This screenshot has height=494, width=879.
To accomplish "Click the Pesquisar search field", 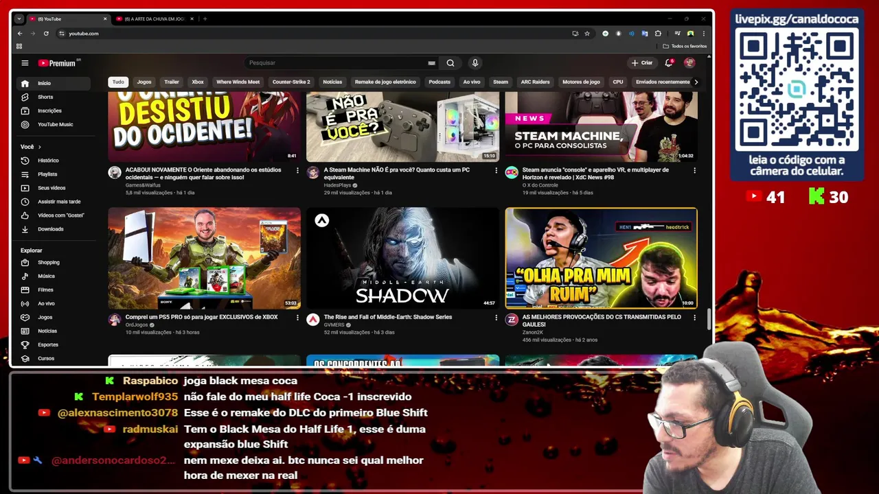I will (336, 63).
